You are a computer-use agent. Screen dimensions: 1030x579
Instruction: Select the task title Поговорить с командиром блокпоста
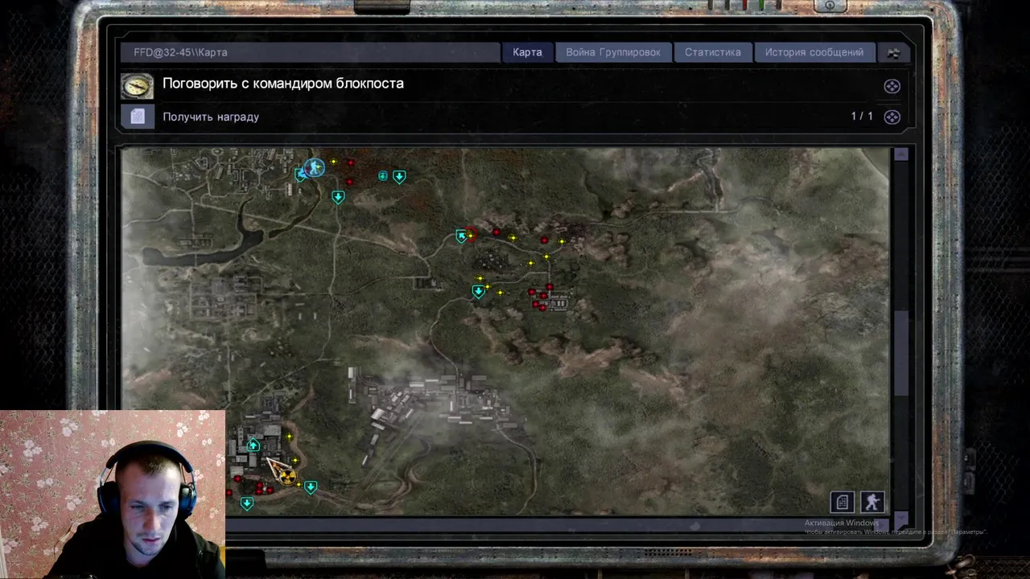283,84
